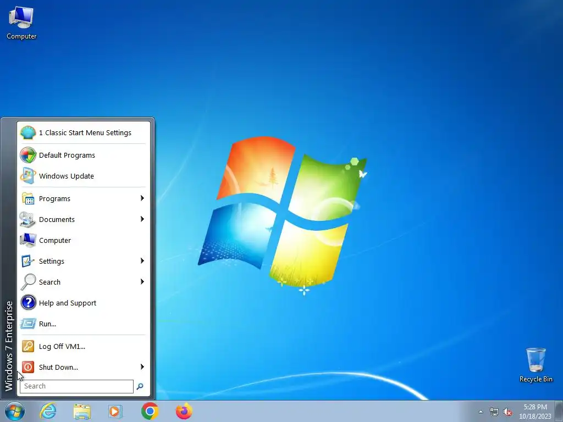Open the Computer desktop icon
563x422 pixels.
(x=21, y=23)
